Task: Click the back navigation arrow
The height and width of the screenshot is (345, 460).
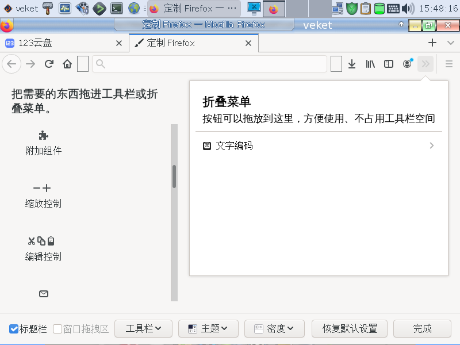Action: (11, 64)
